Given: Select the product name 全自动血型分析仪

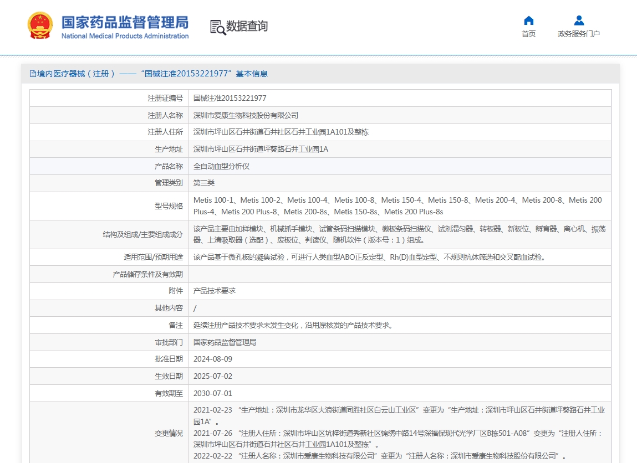Looking at the screenshot, I should coord(221,166).
